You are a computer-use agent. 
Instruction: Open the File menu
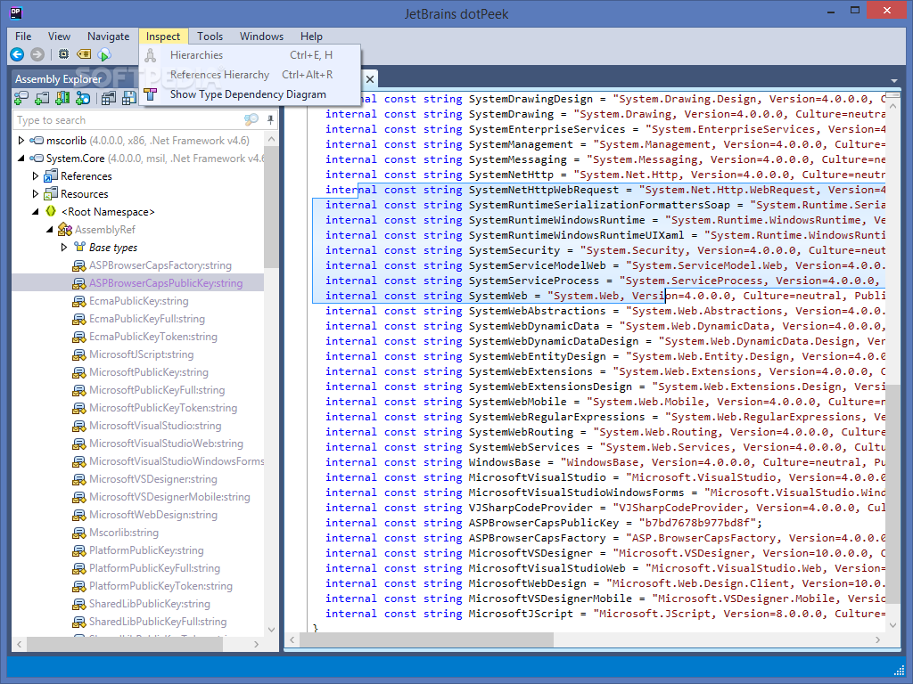point(23,36)
